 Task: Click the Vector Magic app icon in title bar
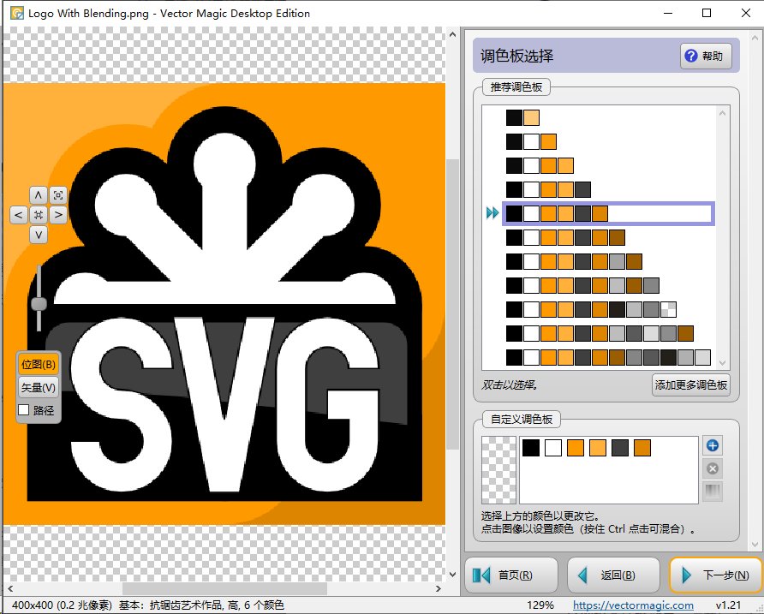tap(17, 13)
